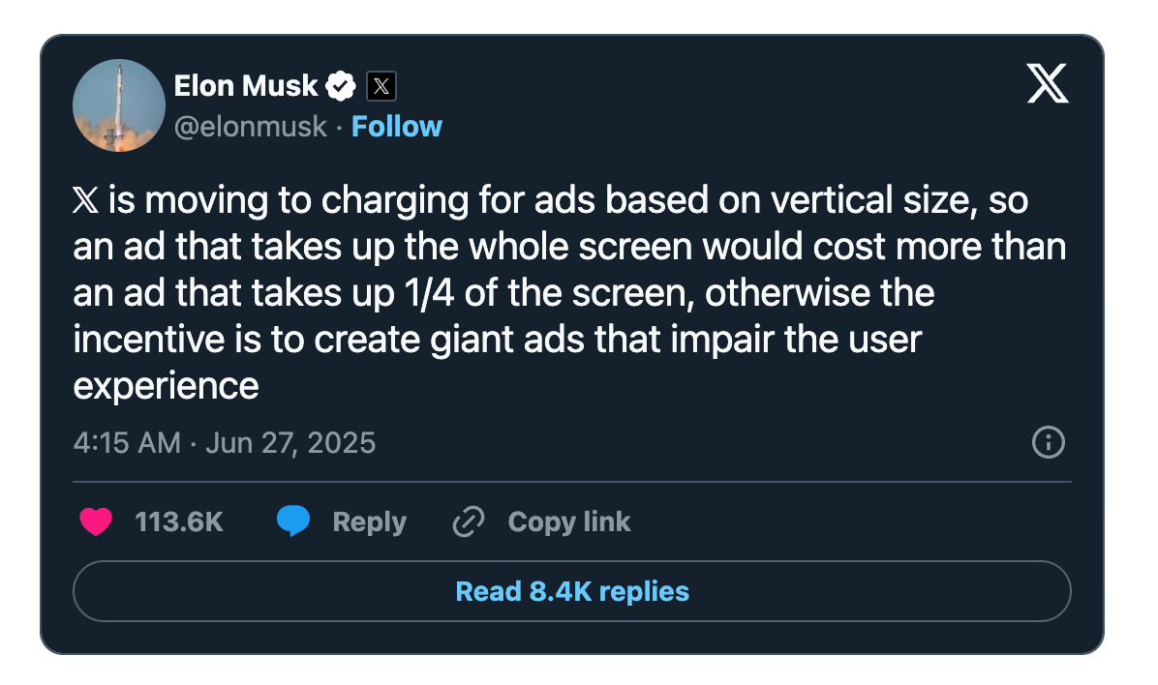The width and height of the screenshot is (1158, 685).
Task: Open the large X logo at the top right
Action: click(x=1048, y=83)
